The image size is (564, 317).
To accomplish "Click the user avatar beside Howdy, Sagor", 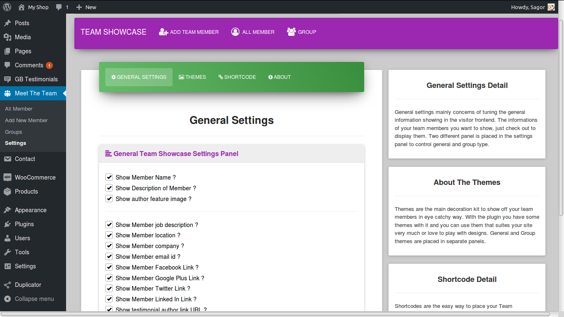I will [x=551, y=7].
